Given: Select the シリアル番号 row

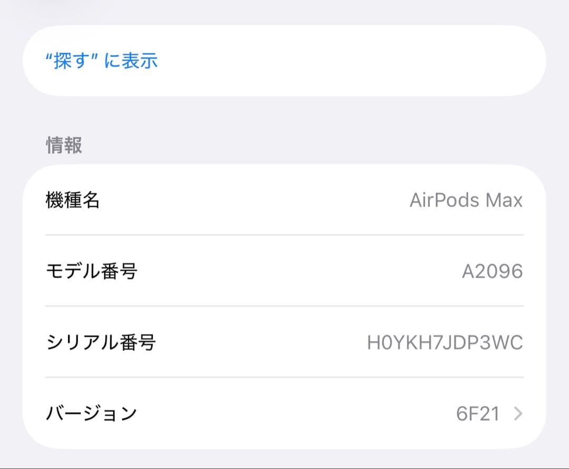Looking at the screenshot, I should 284,341.
